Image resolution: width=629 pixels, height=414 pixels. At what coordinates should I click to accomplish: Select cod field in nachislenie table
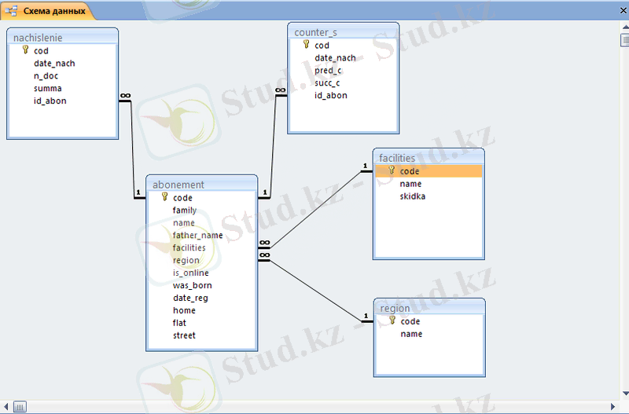41,51
